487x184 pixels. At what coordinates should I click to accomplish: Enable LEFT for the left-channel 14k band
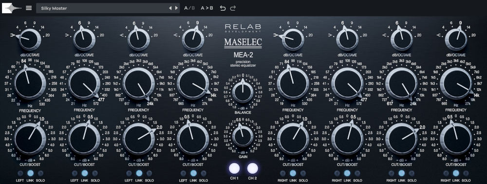click(183, 173)
